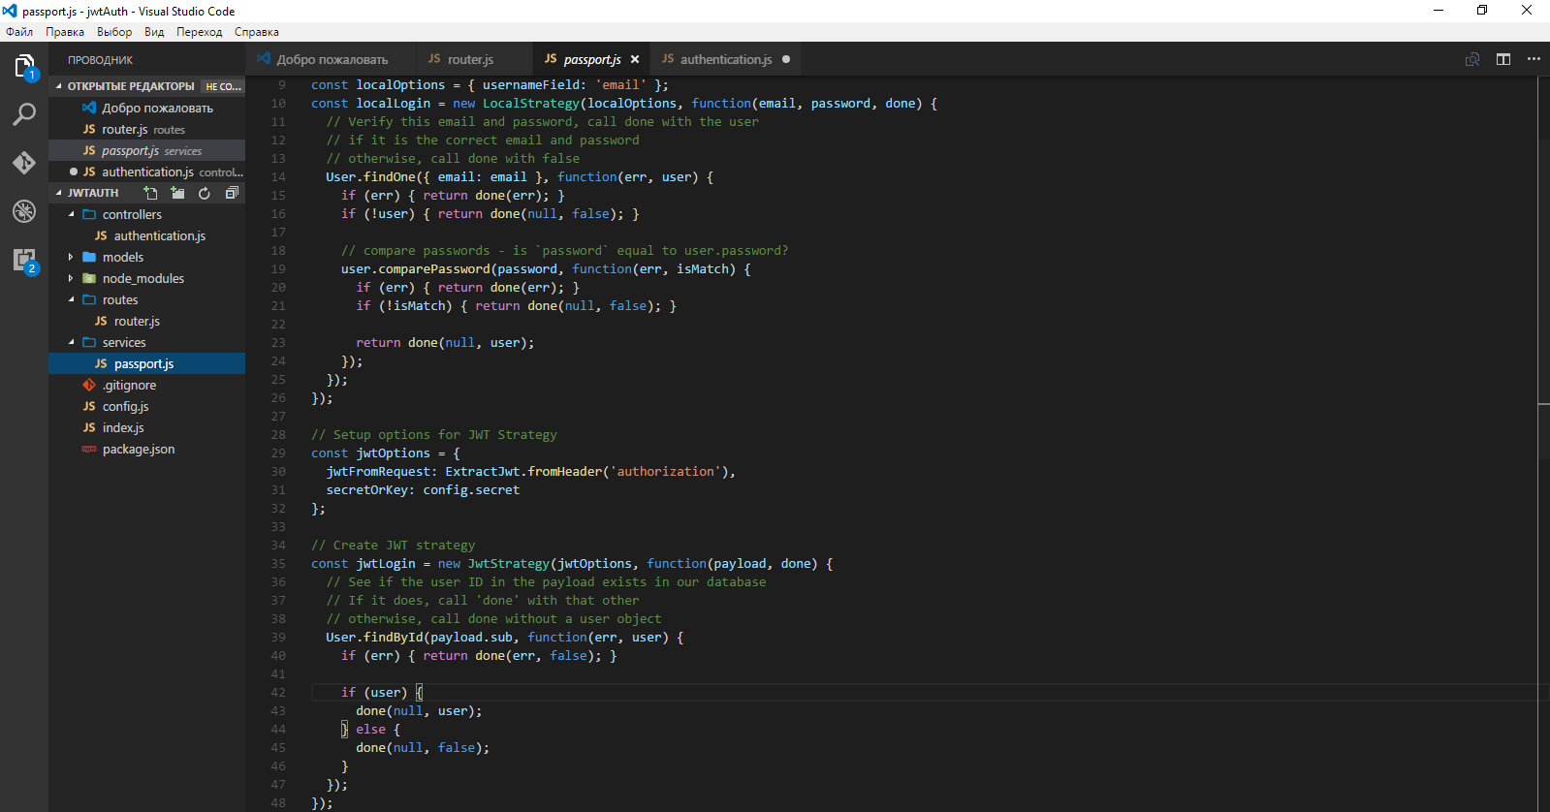Open the Справка menu

(257, 32)
